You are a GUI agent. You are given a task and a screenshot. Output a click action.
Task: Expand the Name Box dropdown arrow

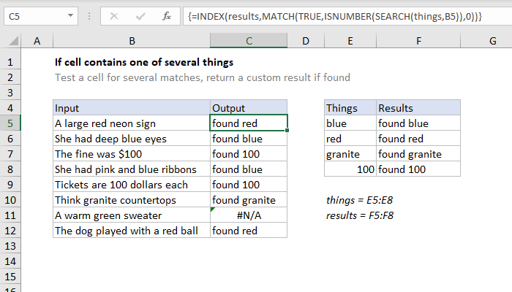[x=70, y=15]
